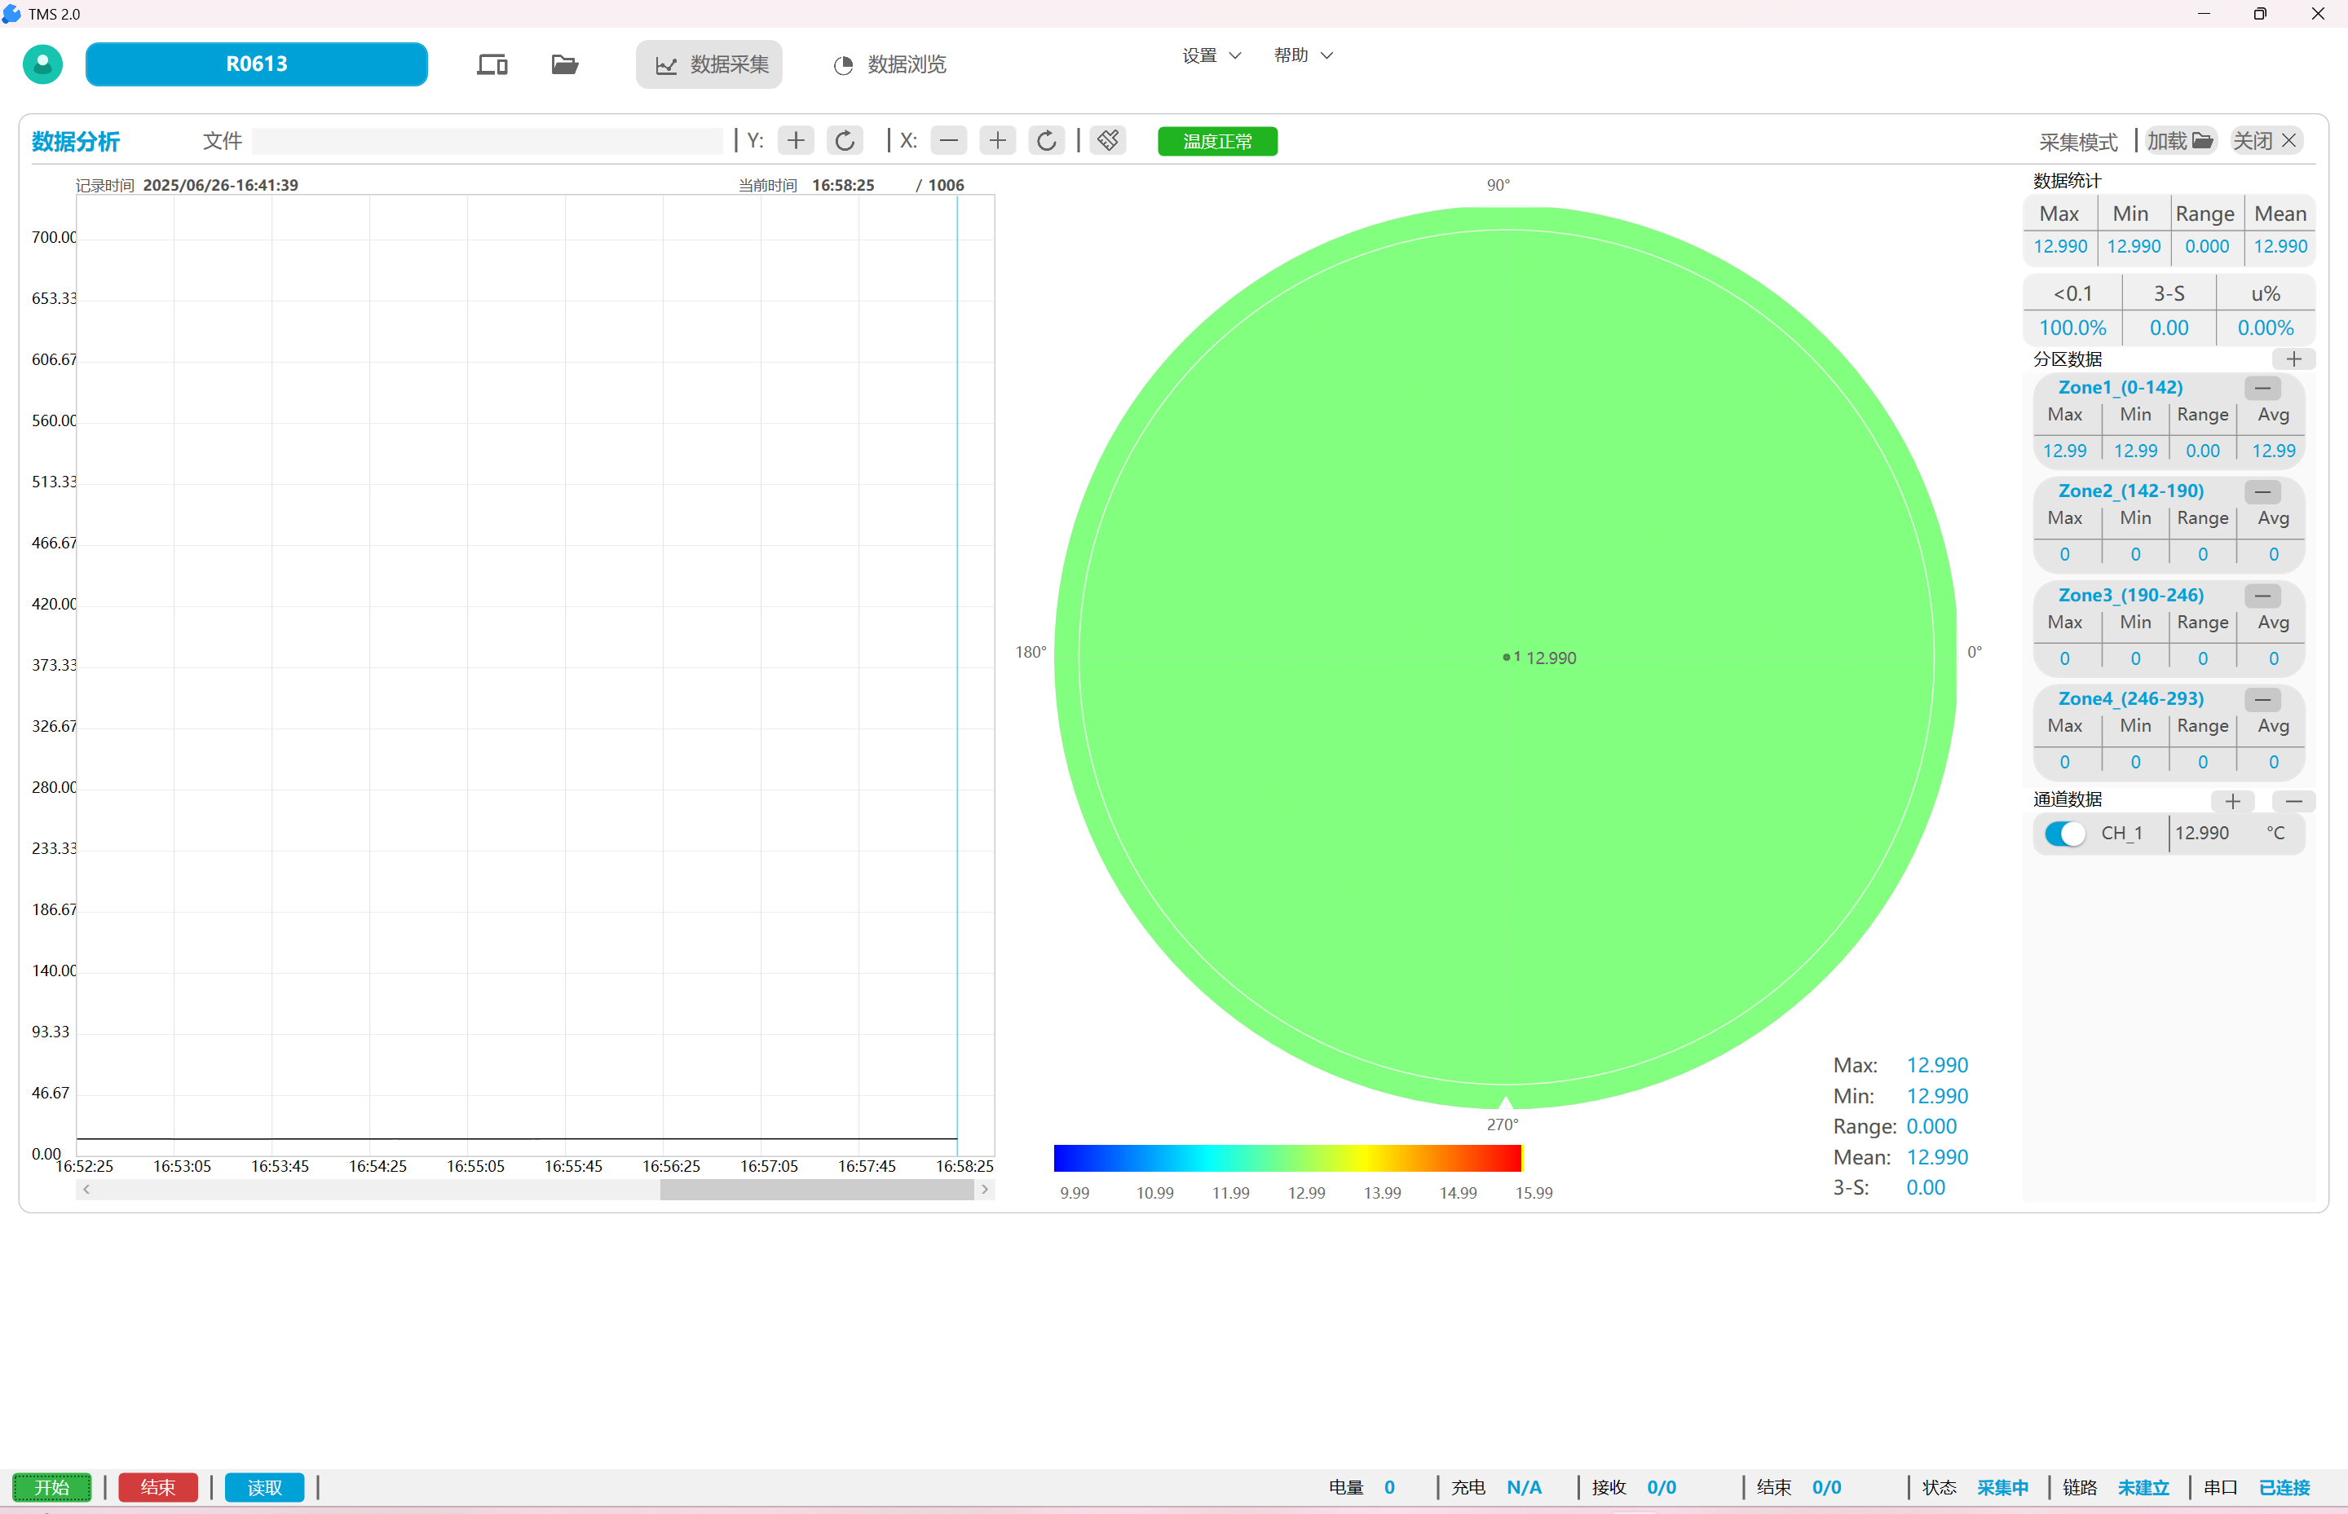Viewport: 2348px width, 1514px height.
Task: Toggle the CH_1 channel switch
Action: point(2065,834)
